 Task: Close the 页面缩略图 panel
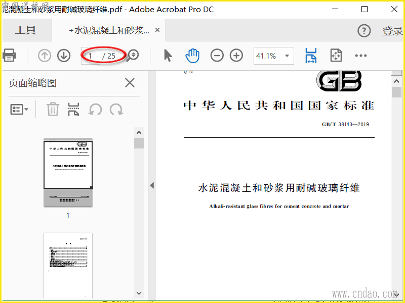pyautogui.click(x=130, y=83)
